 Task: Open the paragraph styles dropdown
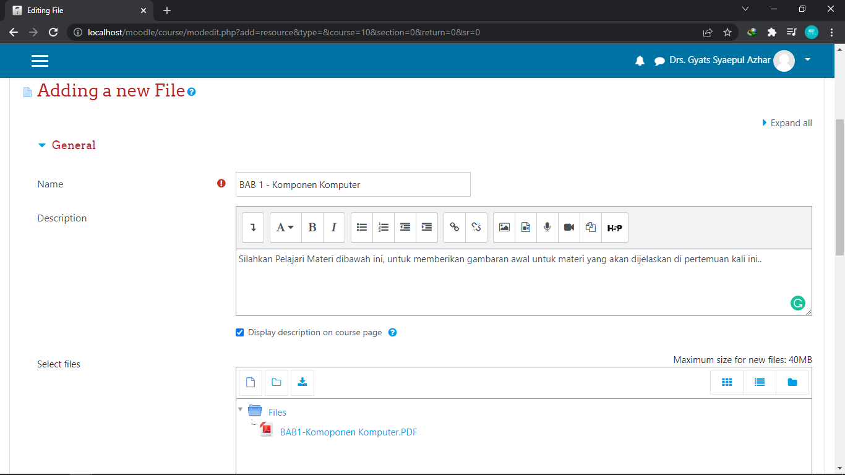pyautogui.click(x=285, y=228)
